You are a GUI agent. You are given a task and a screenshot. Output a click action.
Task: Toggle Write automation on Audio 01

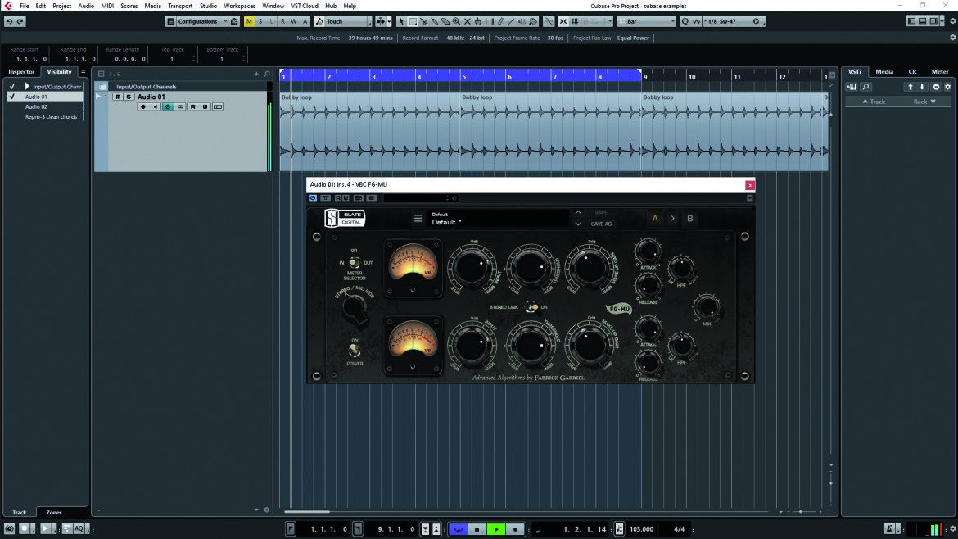(x=205, y=107)
